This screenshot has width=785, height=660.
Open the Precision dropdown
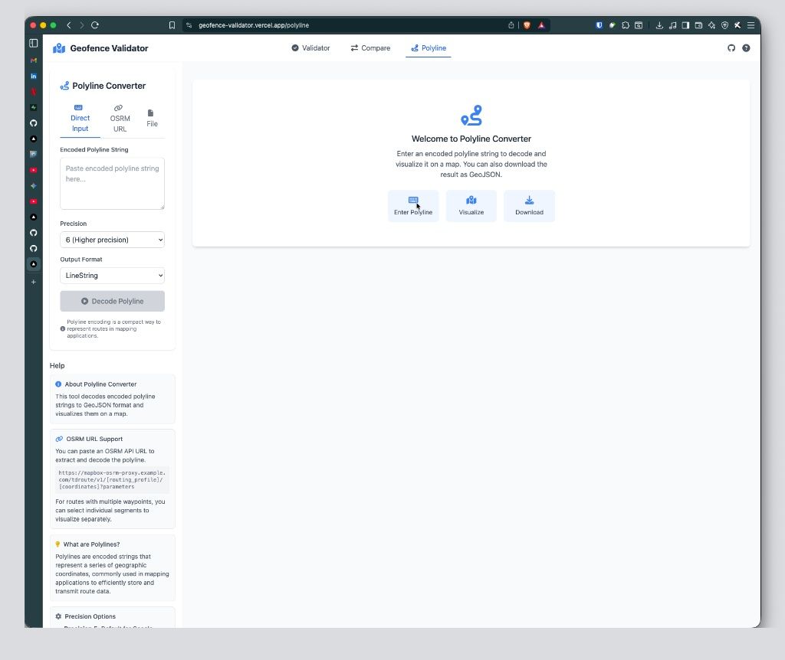(112, 240)
